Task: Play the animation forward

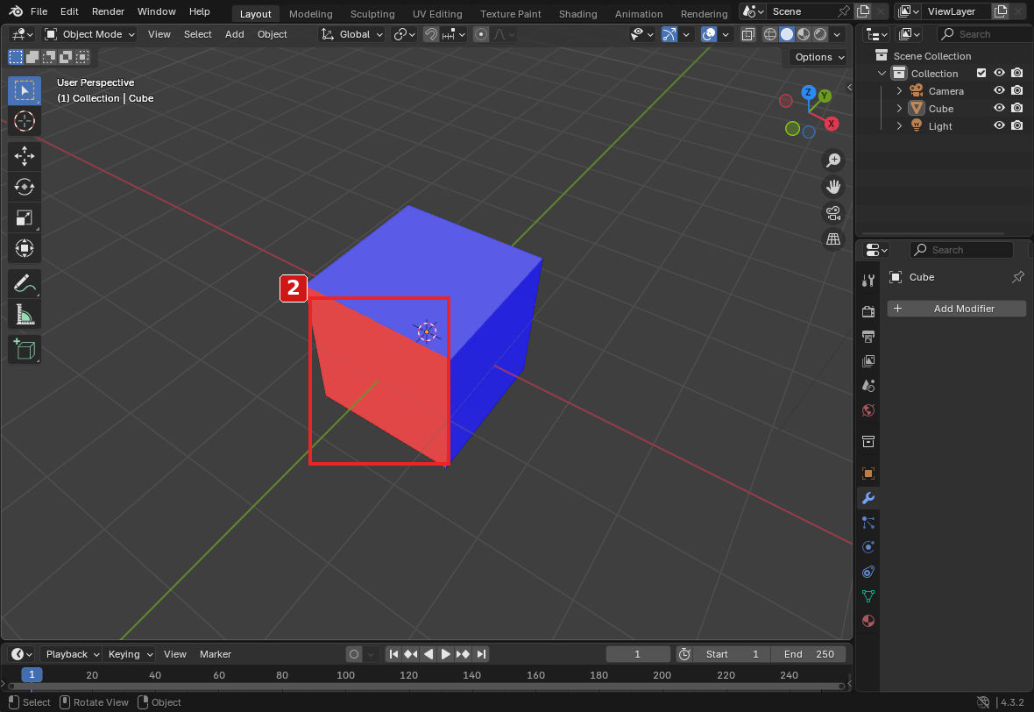Action: pyautogui.click(x=446, y=654)
